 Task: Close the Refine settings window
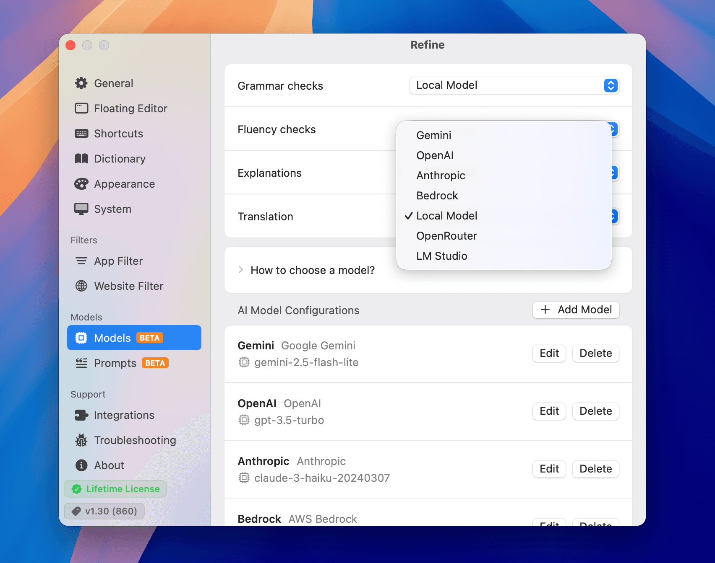pyautogui.click(x=70, y=45)
